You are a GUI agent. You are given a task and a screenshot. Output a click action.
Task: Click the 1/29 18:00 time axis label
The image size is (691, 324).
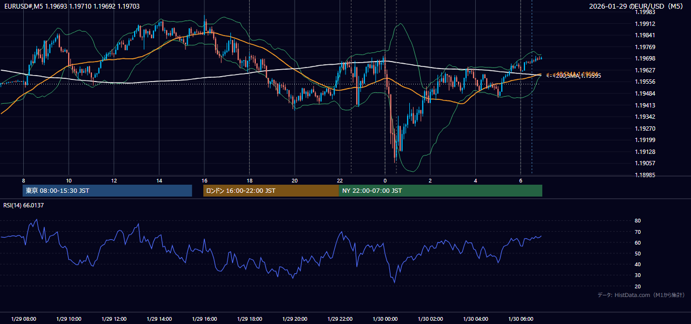249,319
